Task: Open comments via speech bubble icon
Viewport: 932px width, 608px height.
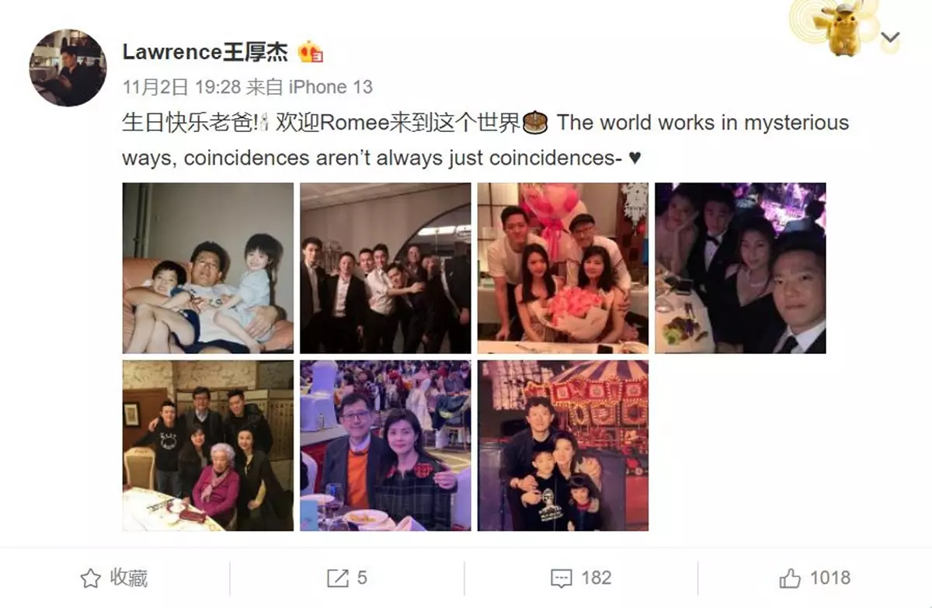Action: tap(562, 578)
